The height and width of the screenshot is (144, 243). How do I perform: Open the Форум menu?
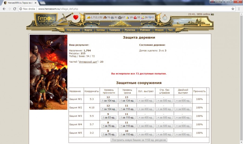click(x=159, y=30)
